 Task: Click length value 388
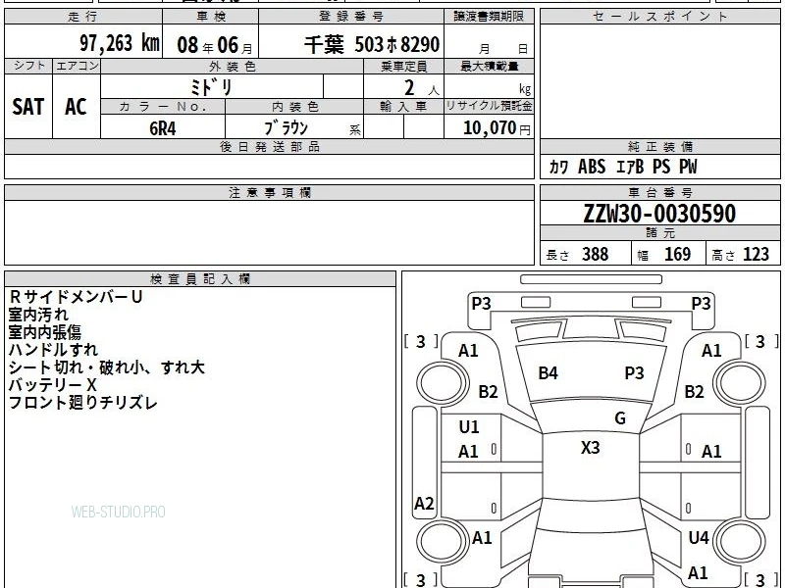click(x=596, y=254)
